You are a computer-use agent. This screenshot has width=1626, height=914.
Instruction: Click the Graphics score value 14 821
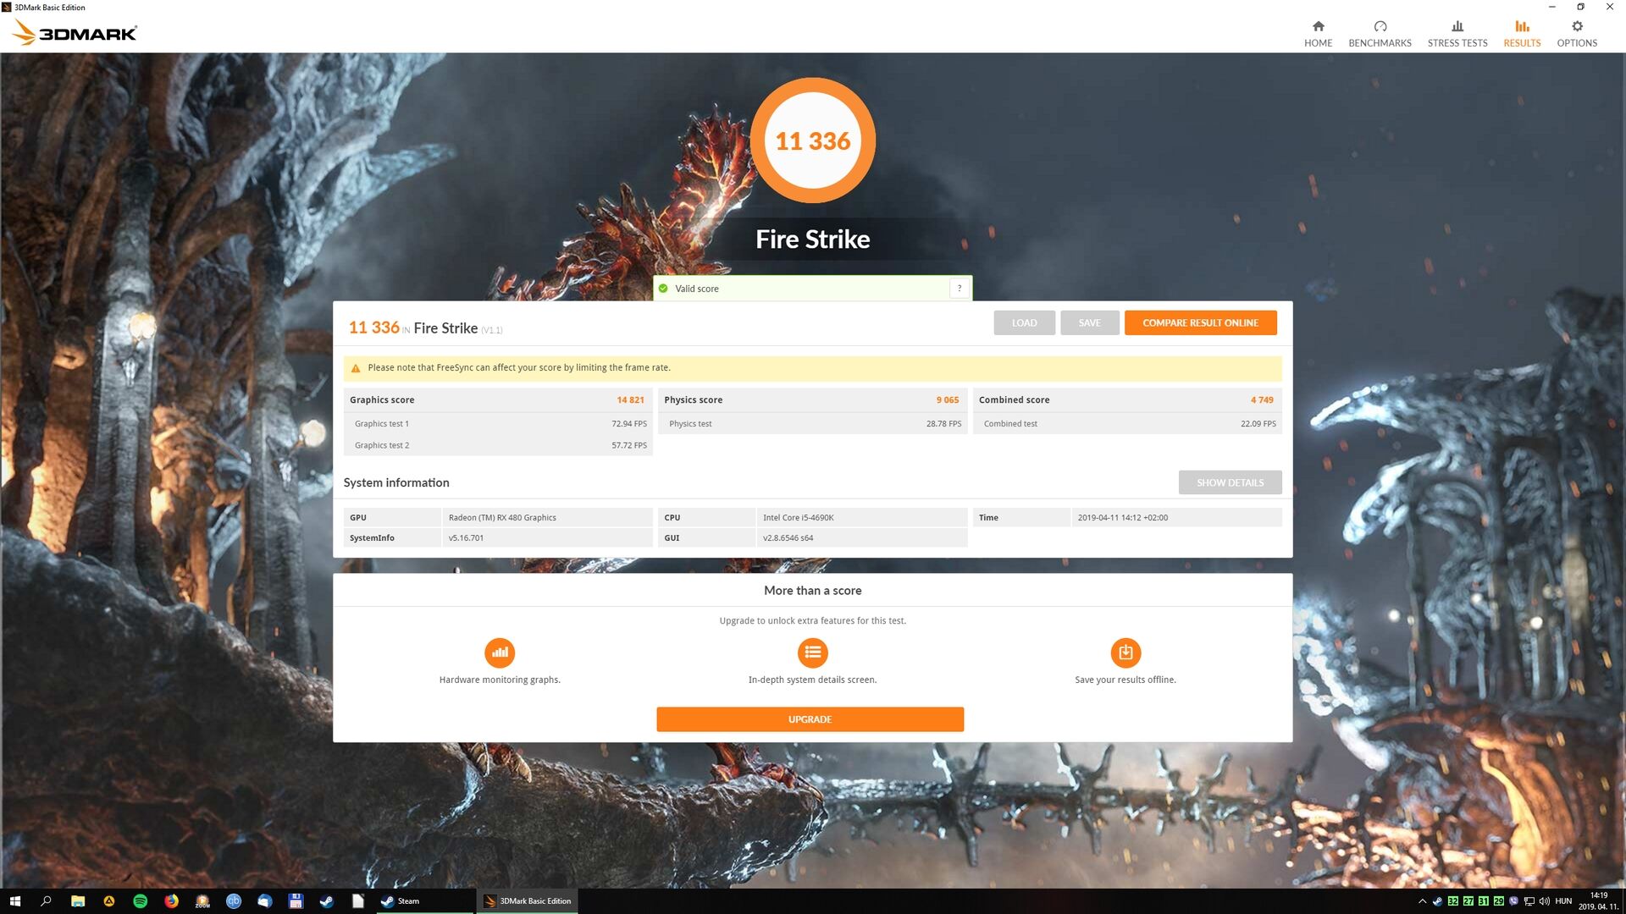630,400
